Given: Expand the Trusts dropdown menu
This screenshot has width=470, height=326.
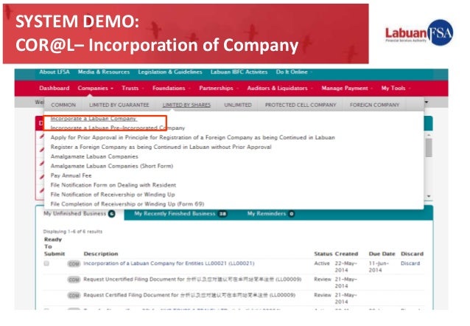Looking at the screenshot, I should pos(133,89).
